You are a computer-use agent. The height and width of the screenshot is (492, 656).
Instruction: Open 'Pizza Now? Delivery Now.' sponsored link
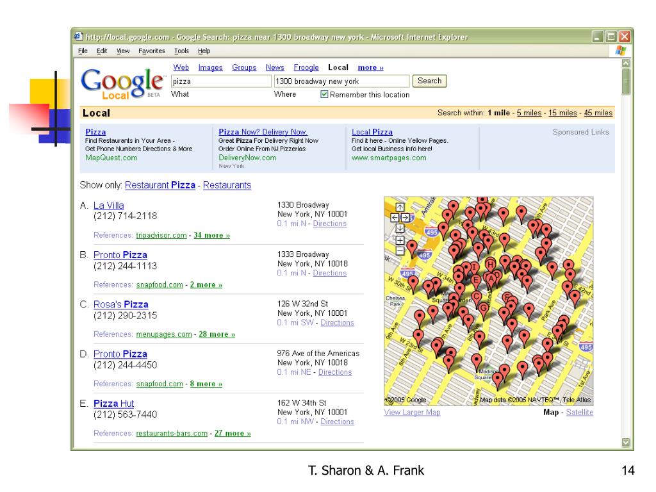[x=263, y=132]
